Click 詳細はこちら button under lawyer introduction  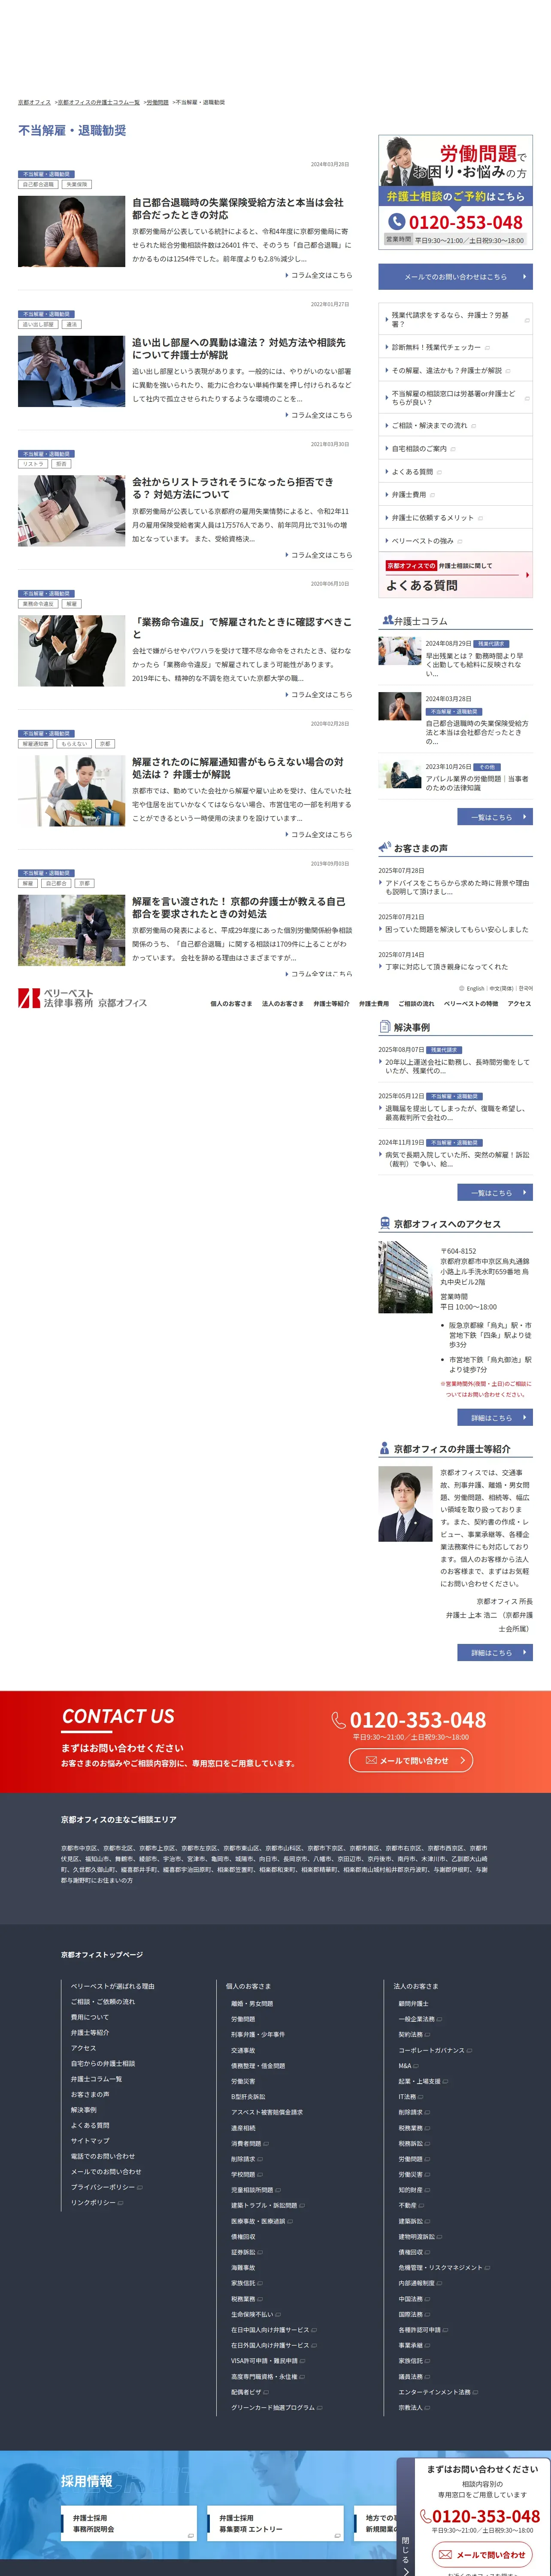[495, 1652]
